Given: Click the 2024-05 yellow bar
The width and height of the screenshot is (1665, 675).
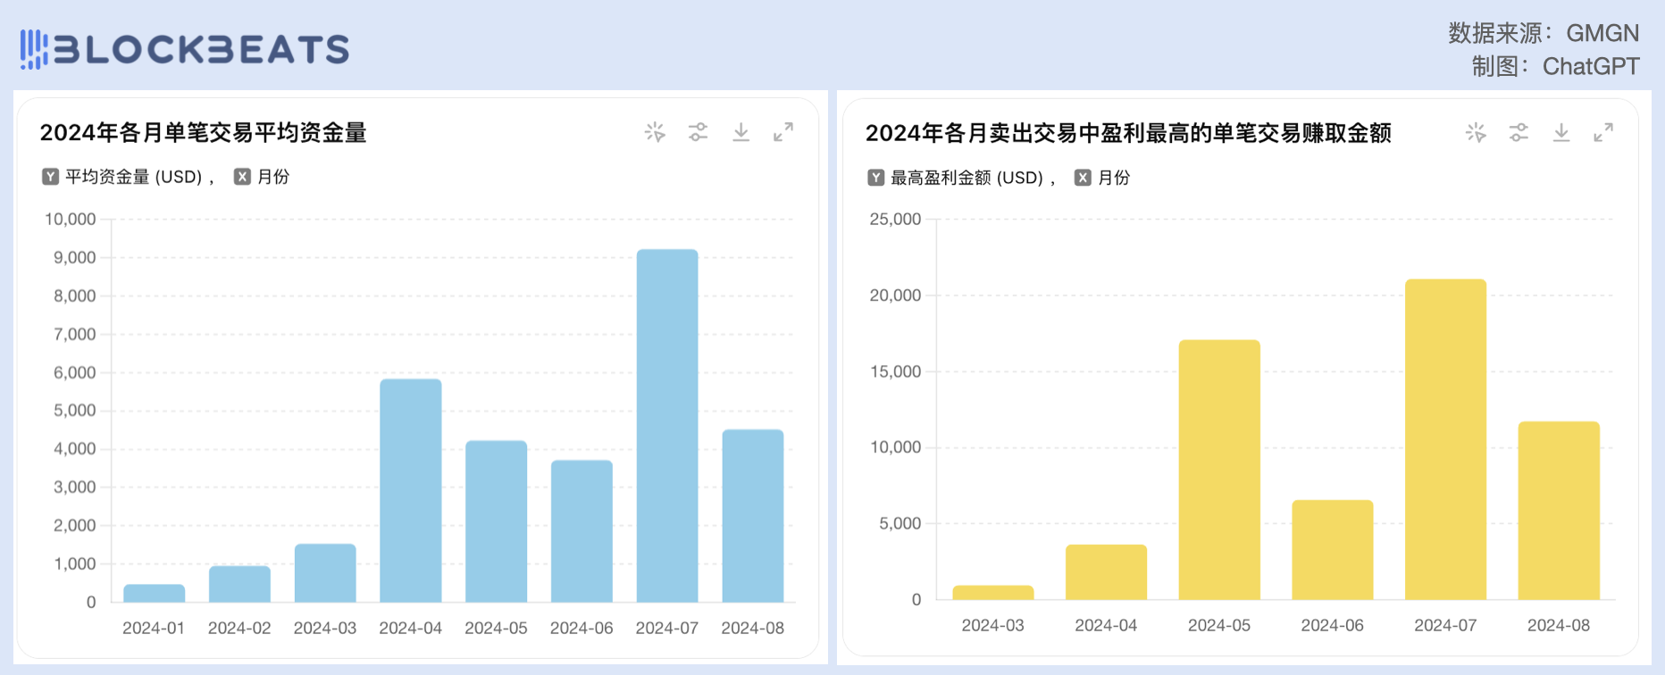Looking at the screenshot, I should [x=1219, y=470].
